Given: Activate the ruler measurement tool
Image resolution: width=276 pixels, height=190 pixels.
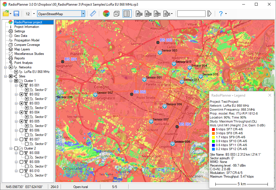Looking at the screenshot, I should click(93, 14).
